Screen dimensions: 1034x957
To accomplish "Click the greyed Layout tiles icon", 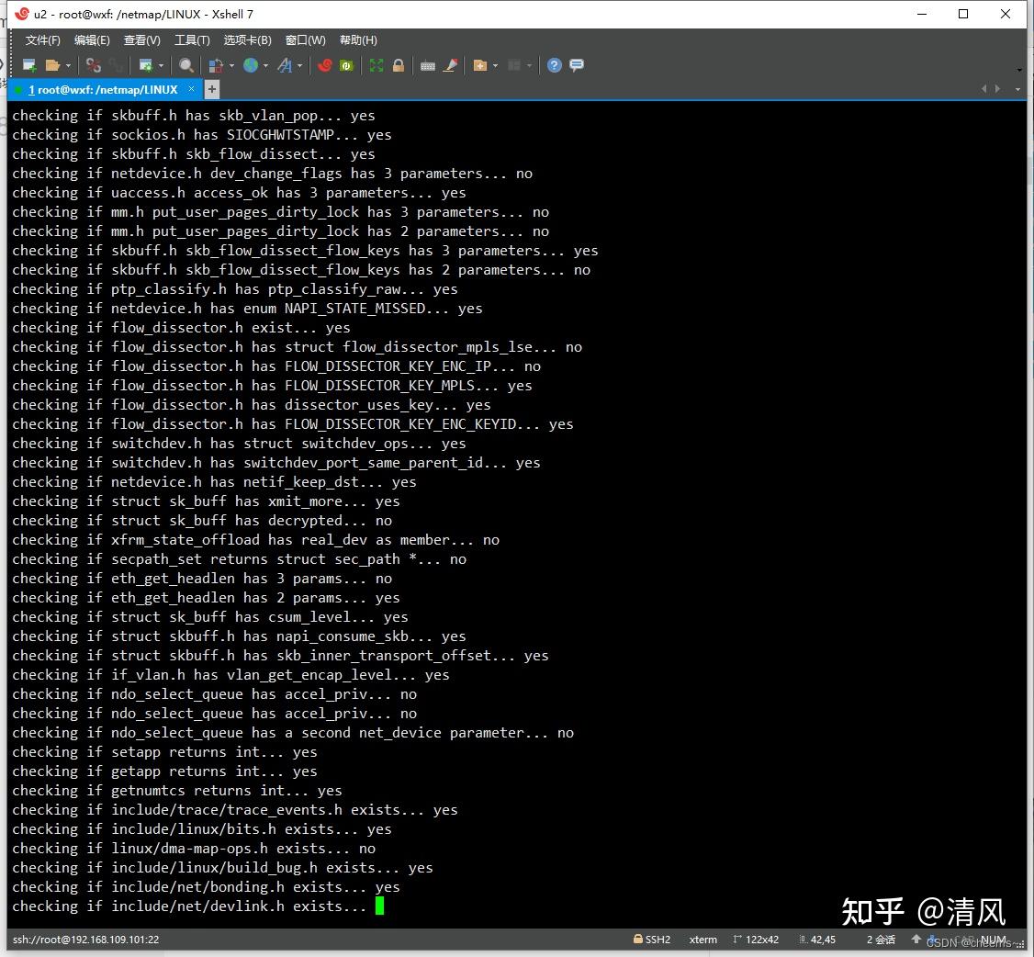I will point(514,64).
